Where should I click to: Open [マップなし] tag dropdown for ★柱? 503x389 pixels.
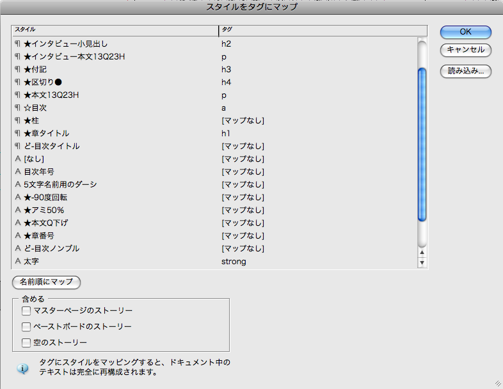point(243,120)
